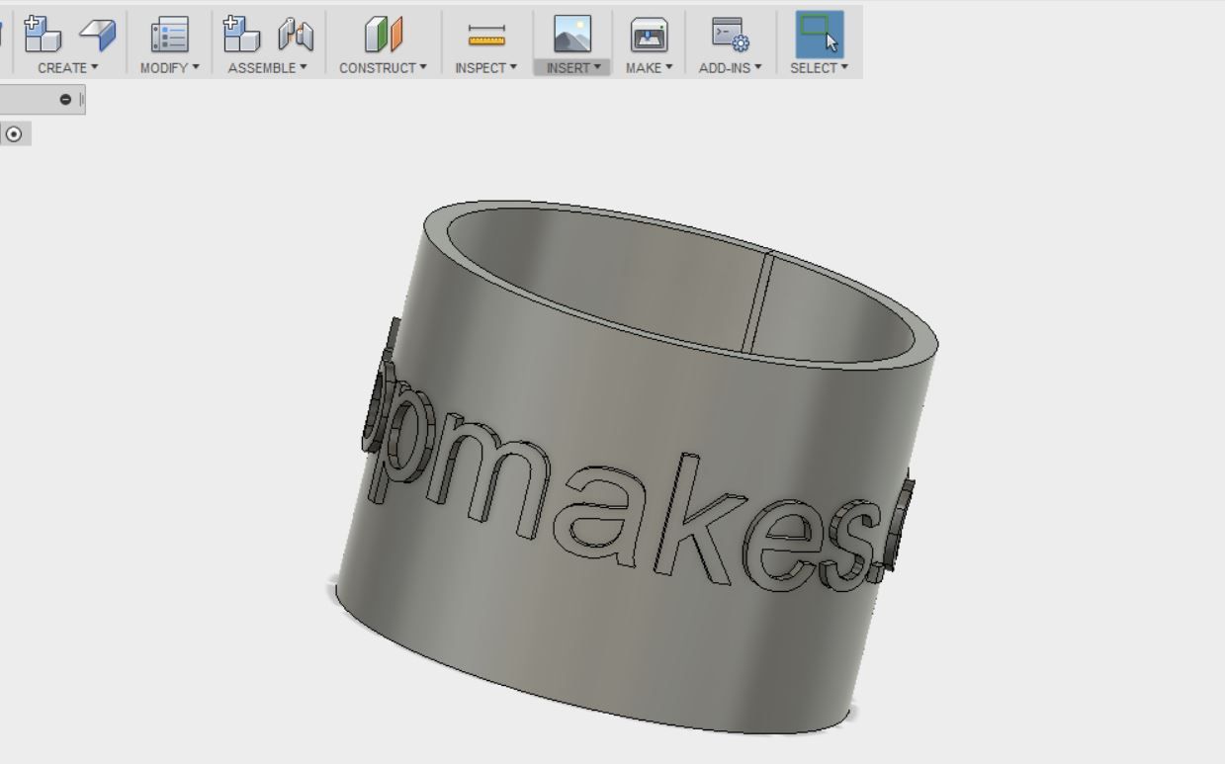
Task: Click the Joint icon in the Assemble panel
Action: pos(297,31)
